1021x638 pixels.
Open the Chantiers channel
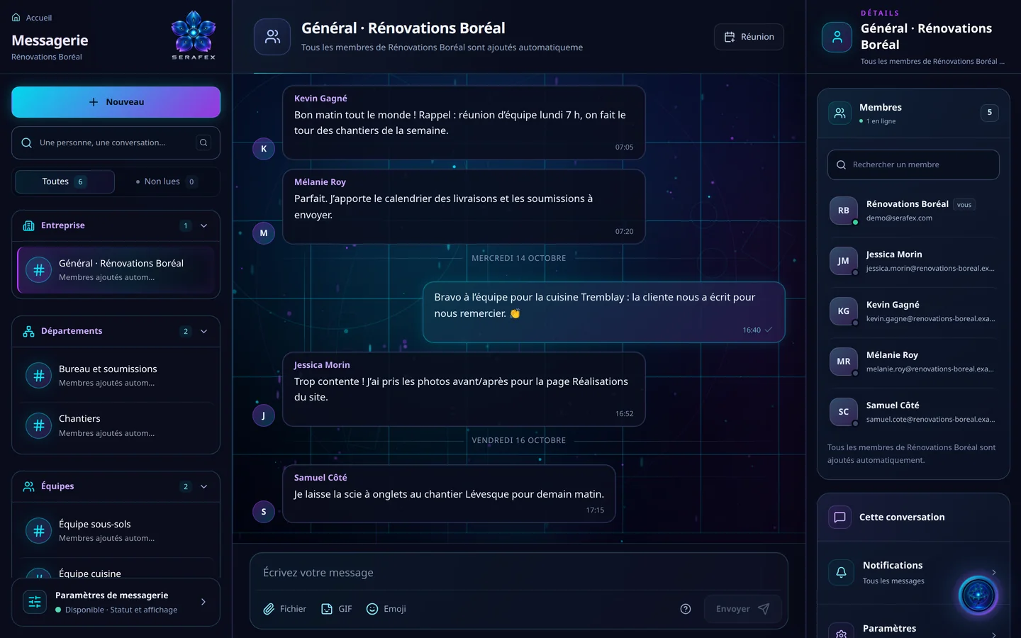click(x=116, y=425)
